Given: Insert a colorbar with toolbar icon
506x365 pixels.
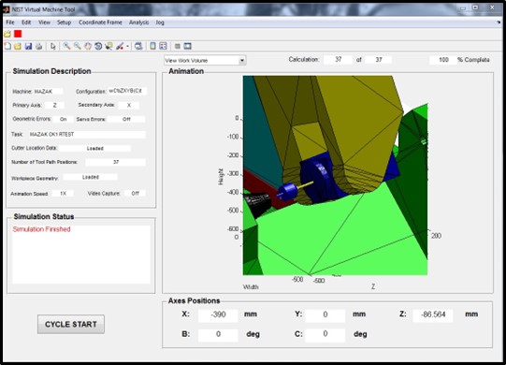Looking at the screenshot, I should [153, 46].
